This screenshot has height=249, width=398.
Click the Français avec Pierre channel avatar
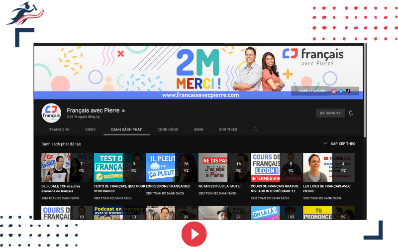tap(51, 113)
